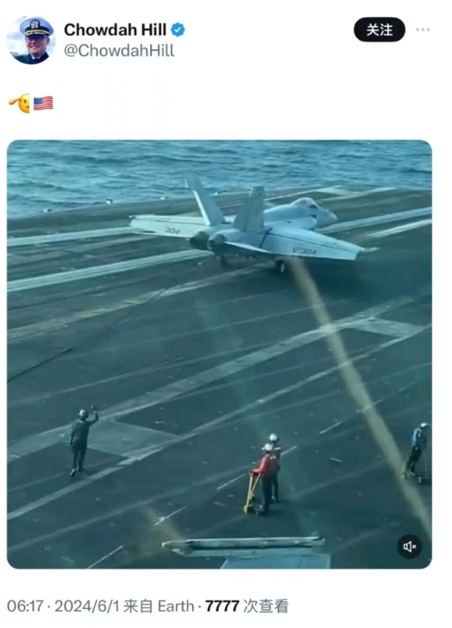
Task: Click the waving crew member in green
Action: tap(83, 440)
